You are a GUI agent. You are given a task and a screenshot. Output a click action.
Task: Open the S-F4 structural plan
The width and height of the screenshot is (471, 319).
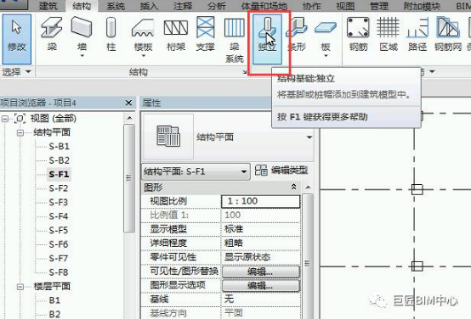[x=59, y=216]
